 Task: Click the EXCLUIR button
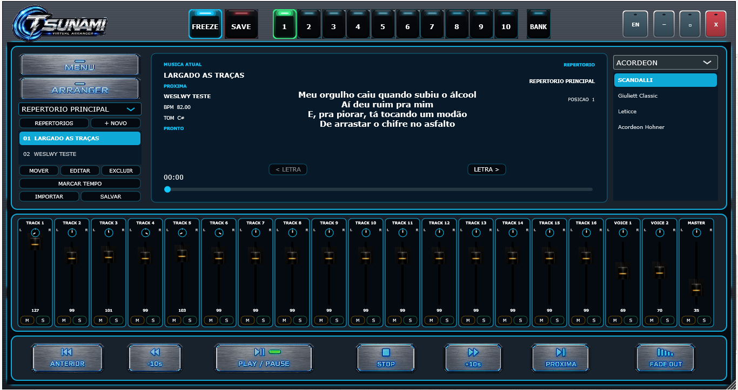point(121,170)
